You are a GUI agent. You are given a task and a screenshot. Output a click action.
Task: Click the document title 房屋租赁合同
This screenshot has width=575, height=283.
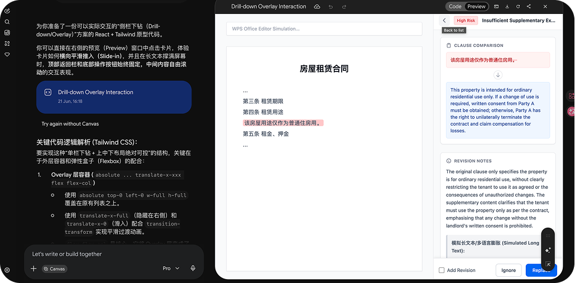[324, 69]
